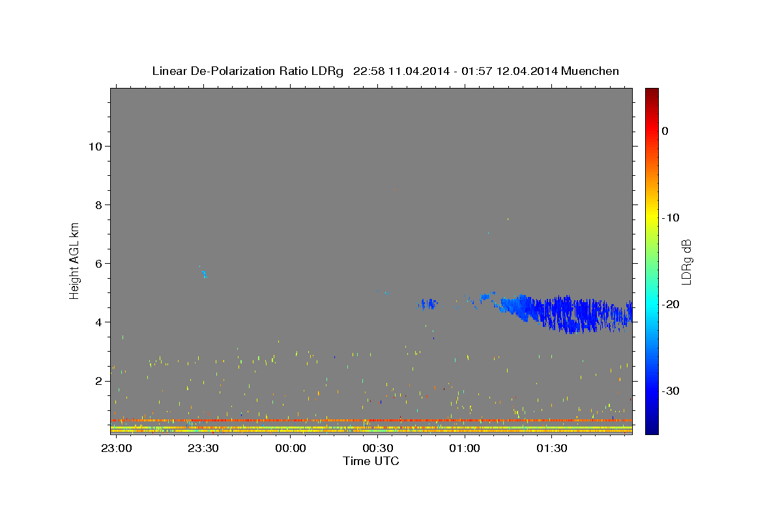Click the 01:00 time tick label

[465, 449]
